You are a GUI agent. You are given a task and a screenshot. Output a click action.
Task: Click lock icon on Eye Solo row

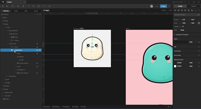pyautogui.click(x=37, y=44)
